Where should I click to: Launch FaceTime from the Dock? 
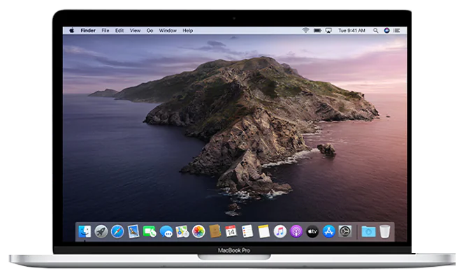(x=150, y=232)
